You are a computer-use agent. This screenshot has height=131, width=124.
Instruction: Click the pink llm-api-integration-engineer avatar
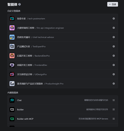pos(12,28)
